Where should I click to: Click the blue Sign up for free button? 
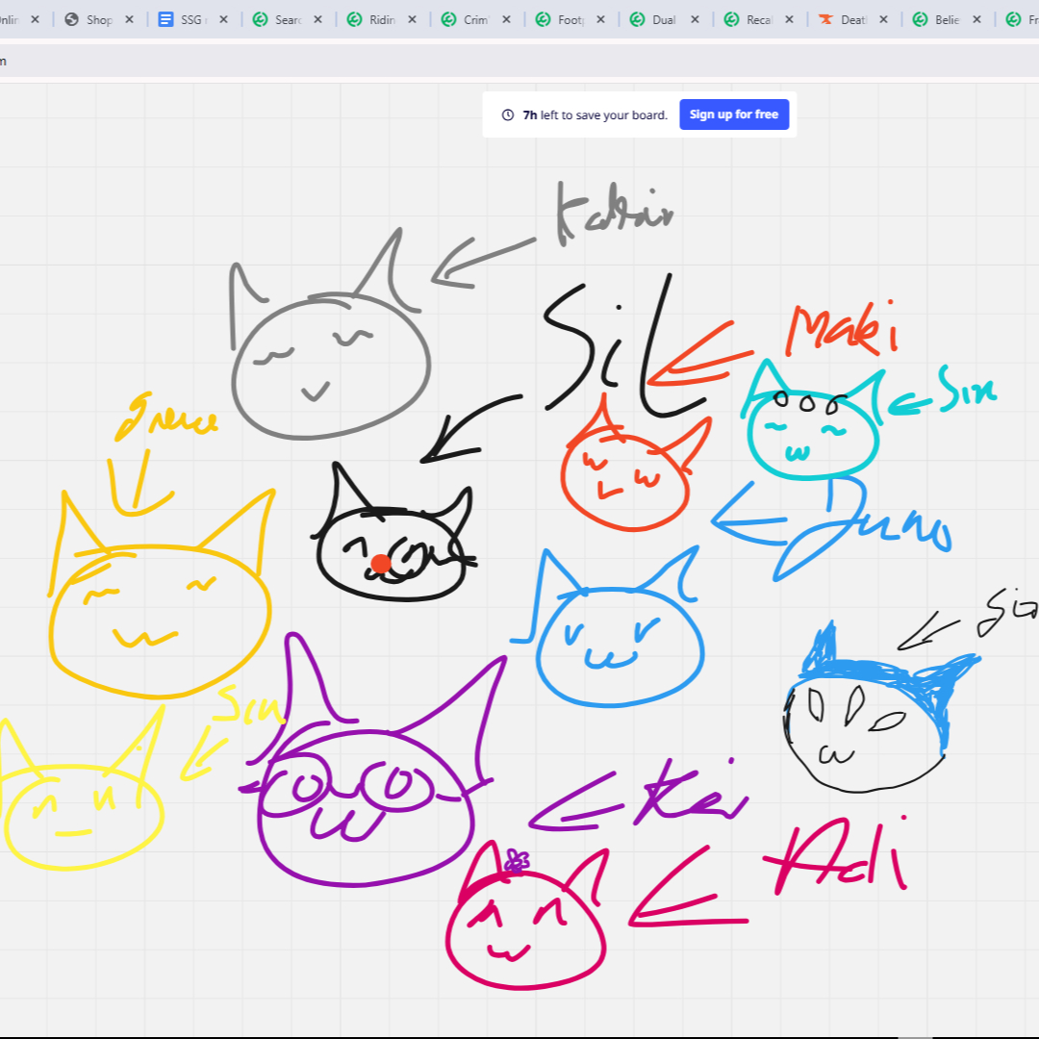pyautogui.click(x=734, y=114)
